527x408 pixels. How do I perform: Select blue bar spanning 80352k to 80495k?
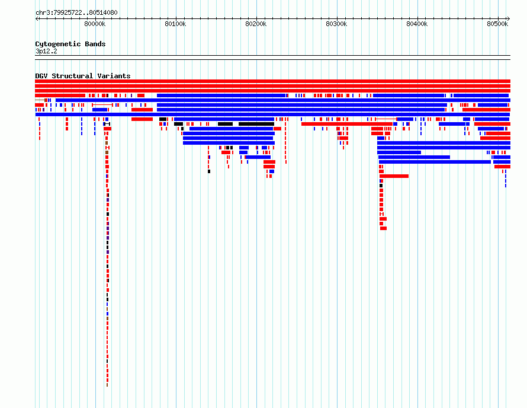pos(435,162)
